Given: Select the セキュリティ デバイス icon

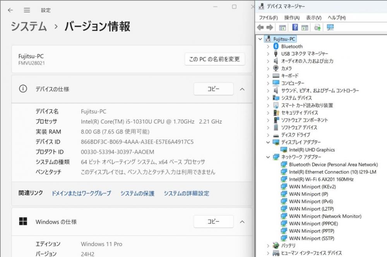Looking at the screenshot, I should [x=276, y=113].
